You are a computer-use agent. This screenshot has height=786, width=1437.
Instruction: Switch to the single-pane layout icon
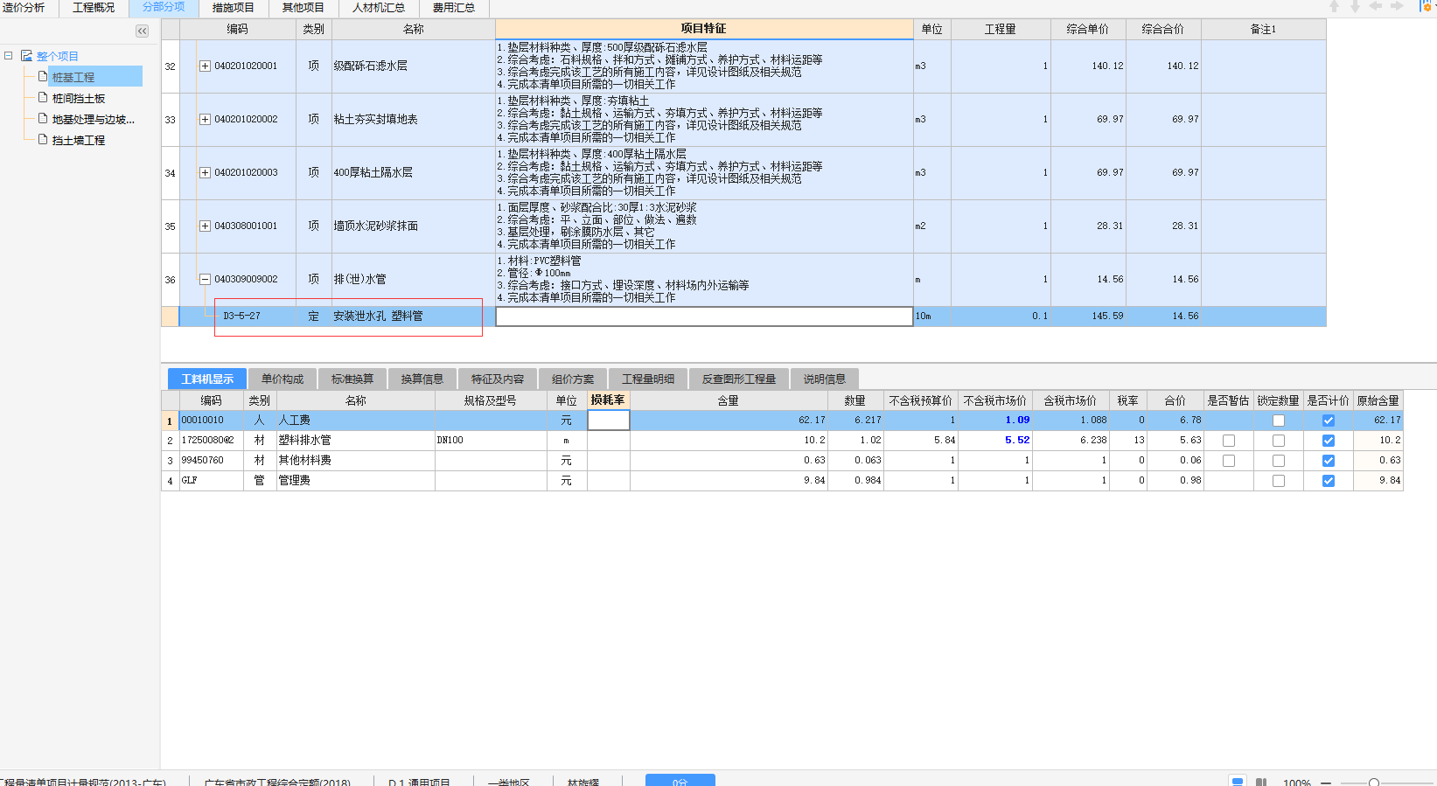pyautogui.click(x=1238, y=782)
